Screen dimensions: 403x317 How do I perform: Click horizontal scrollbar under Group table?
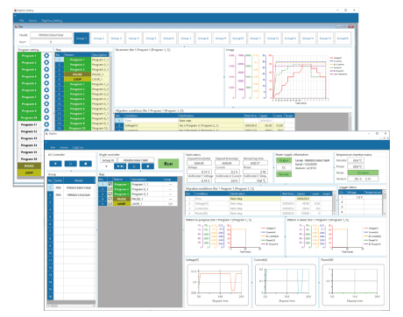coord(71,306)
